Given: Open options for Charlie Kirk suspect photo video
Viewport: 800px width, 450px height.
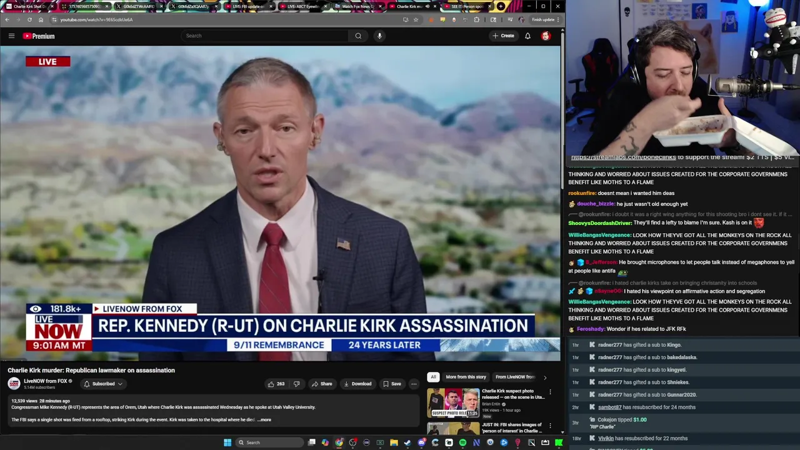Looking at the screenshot, I should 550,392.
